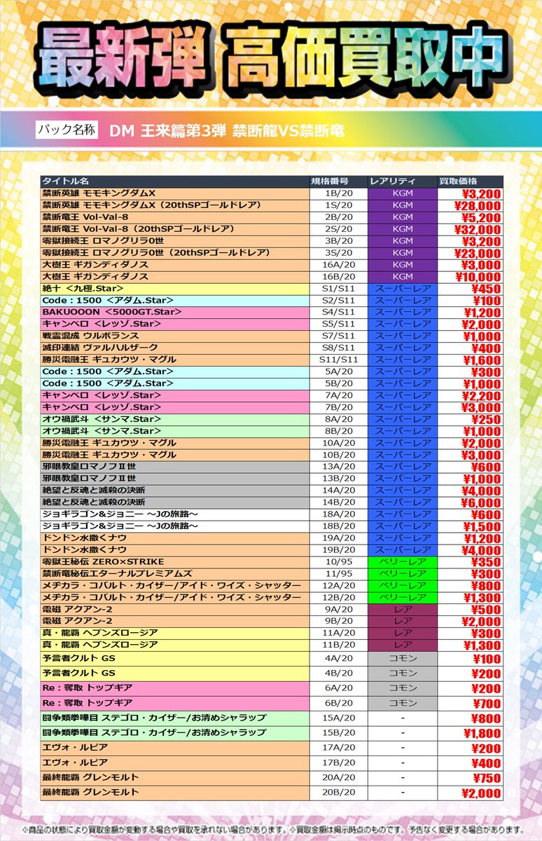Select the ¥700 price cell
542x841 pixels.
[470, 703]
